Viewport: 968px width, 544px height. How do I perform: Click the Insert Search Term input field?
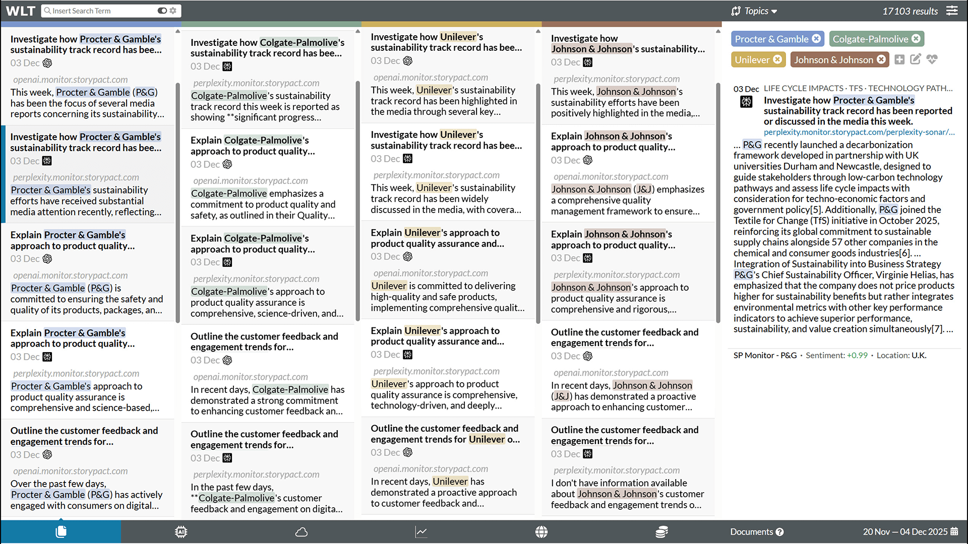click(x=91, y=10)
